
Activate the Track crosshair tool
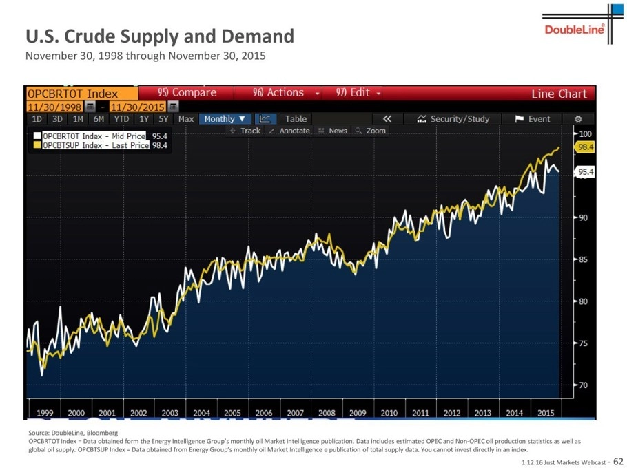click(x=245, y=131)
